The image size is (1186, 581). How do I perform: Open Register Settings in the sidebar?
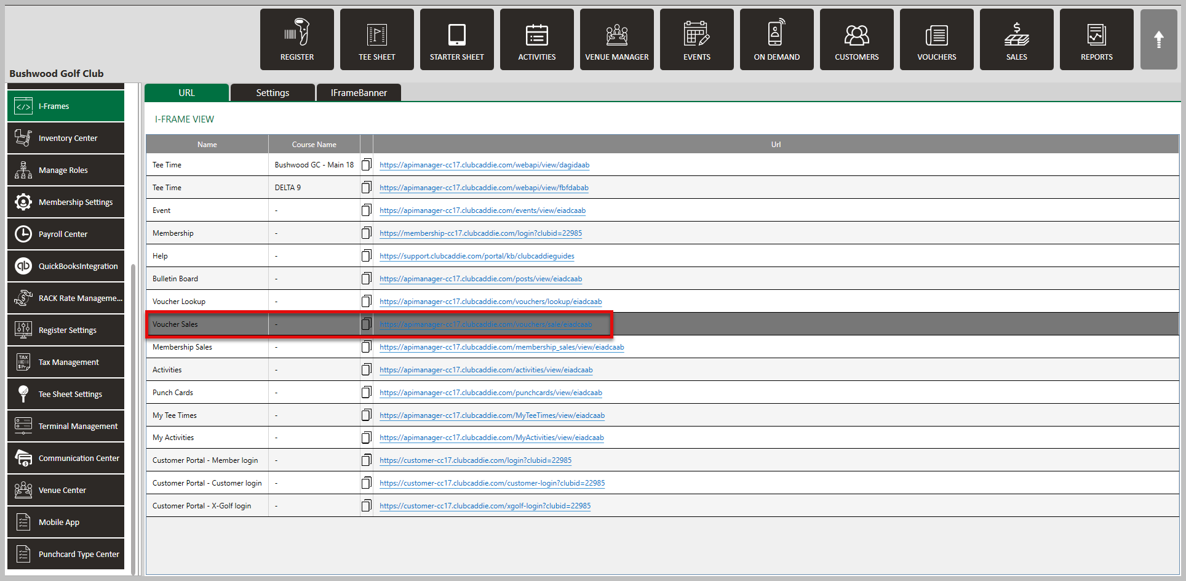pyautogui.click(x=66, y=330)
